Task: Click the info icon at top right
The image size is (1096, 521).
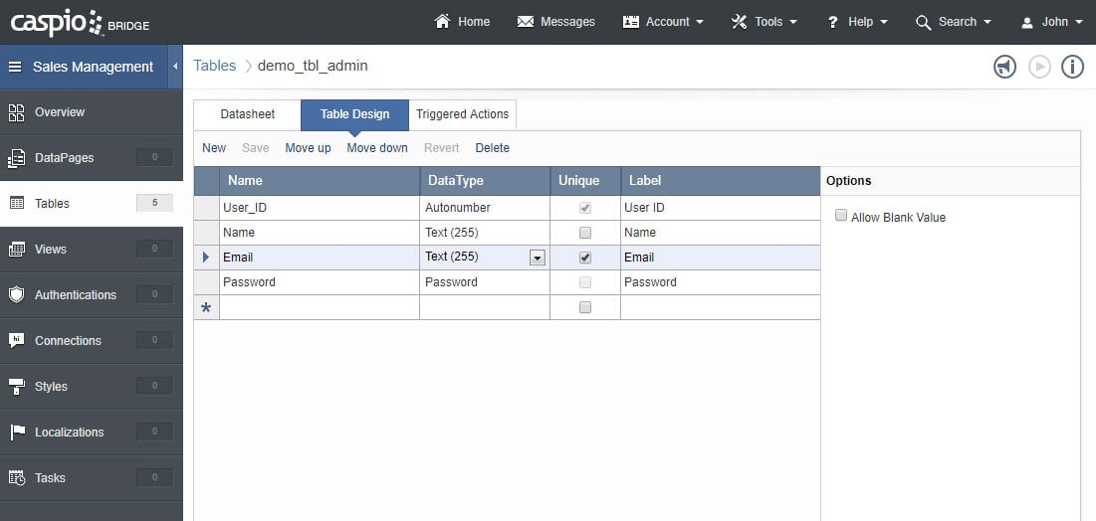Action: [1072, 67]
